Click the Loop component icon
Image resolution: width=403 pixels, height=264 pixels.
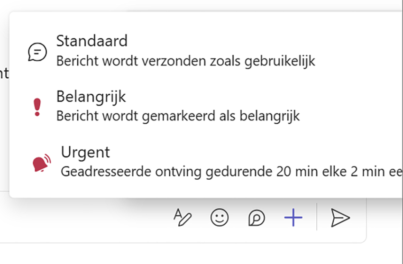click(x=256, y=218)
